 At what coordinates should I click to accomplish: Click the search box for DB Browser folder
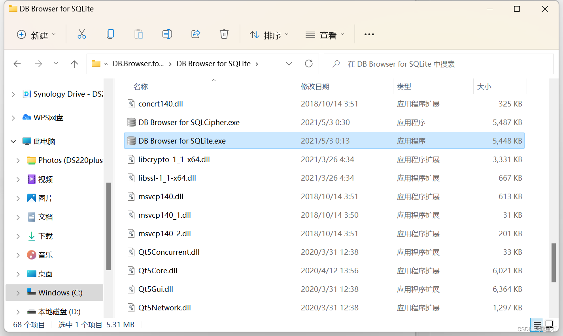(438, 63)
